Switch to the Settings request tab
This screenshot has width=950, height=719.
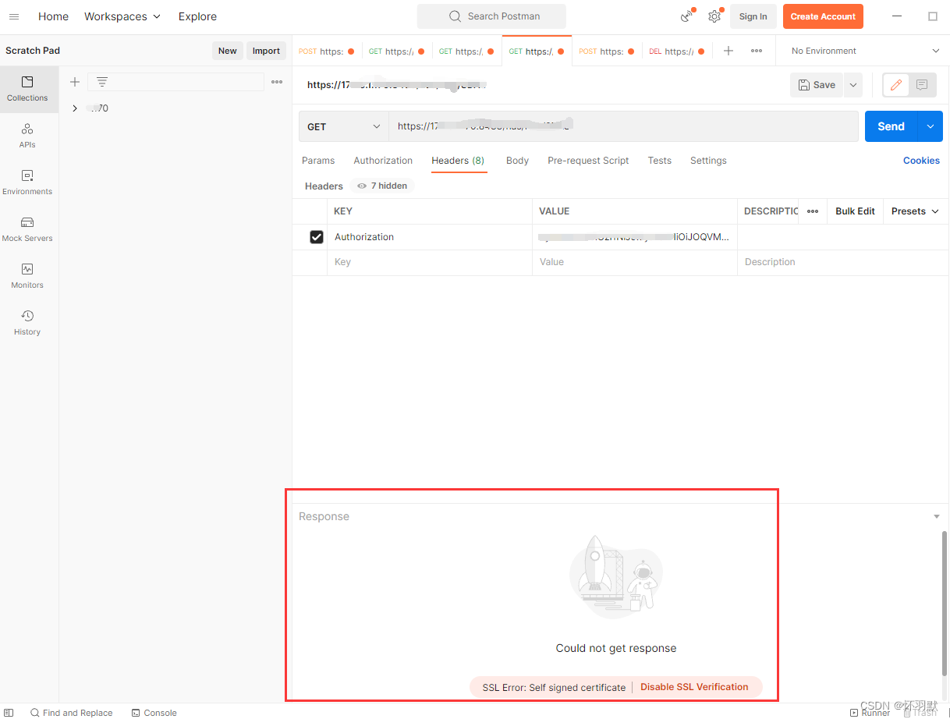point(708,161)
